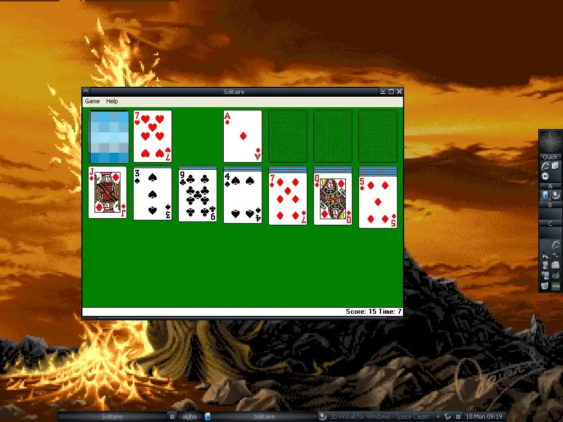Click the Score and Time status text
The width and height of the screenshot is (563, 422).
pos(373,312)
